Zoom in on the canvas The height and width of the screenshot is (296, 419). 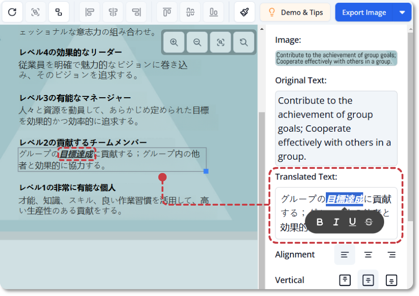[x=174, y=43]
